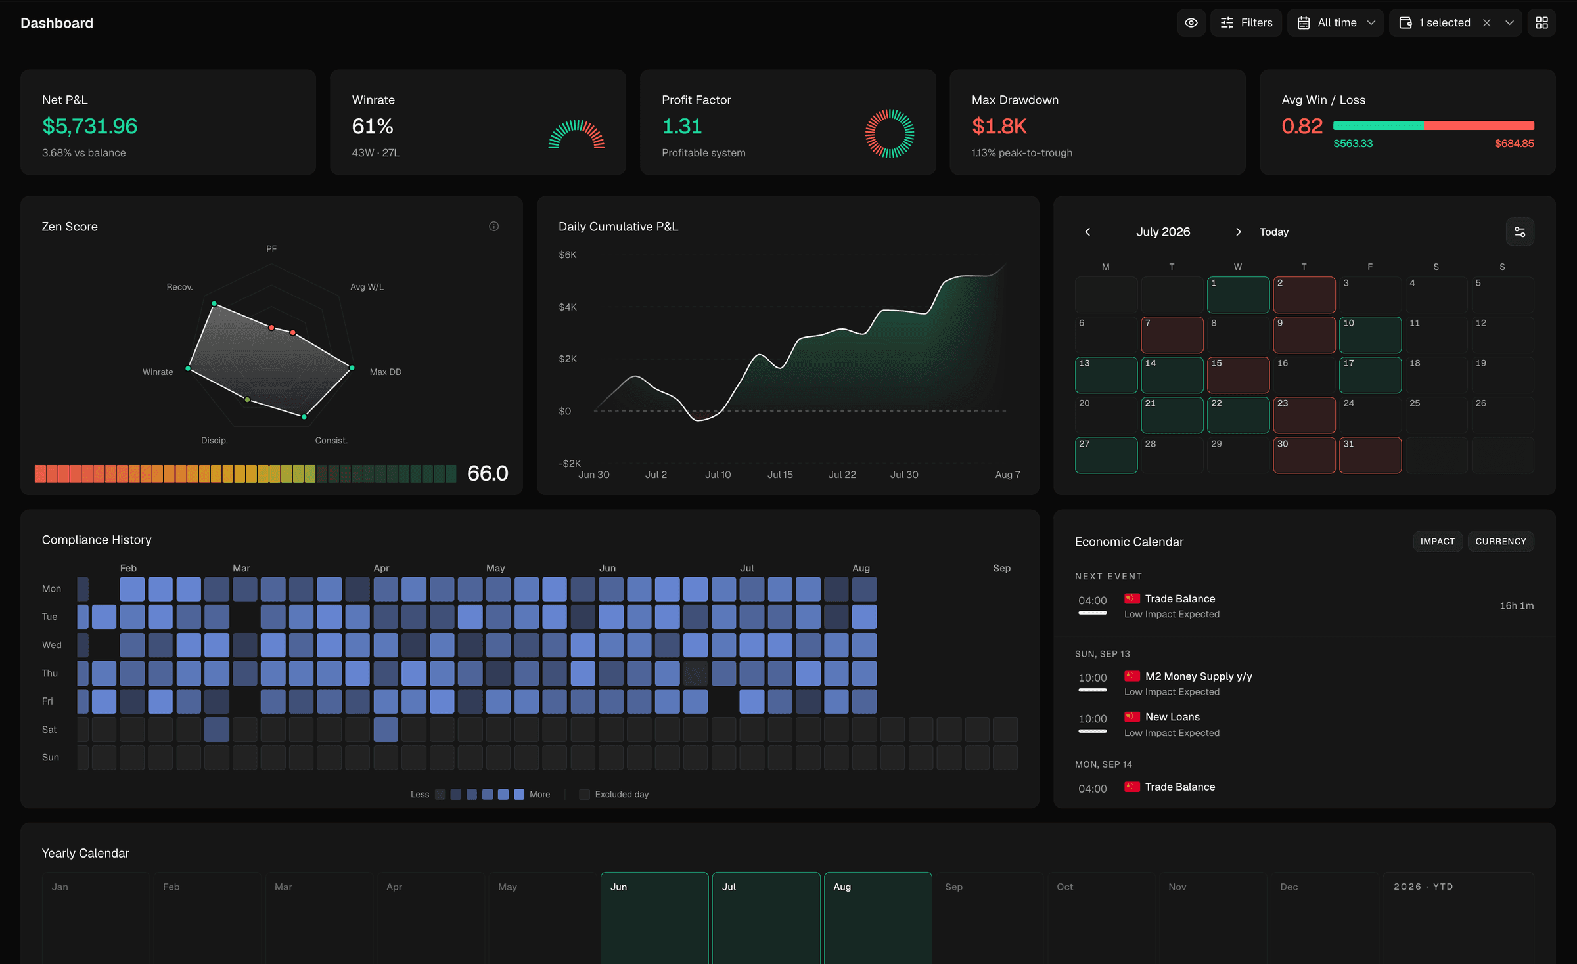
Task: Select the 2026 · YTD column
Action: [x=1458, y=918]
